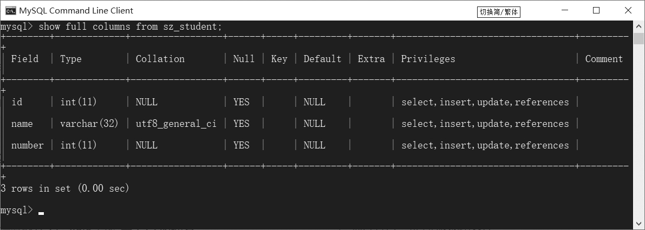Viewport: 645px width, 230px height.
Task: Click the Comment column header
Action: pyautogui.click(x=604, y=59)
